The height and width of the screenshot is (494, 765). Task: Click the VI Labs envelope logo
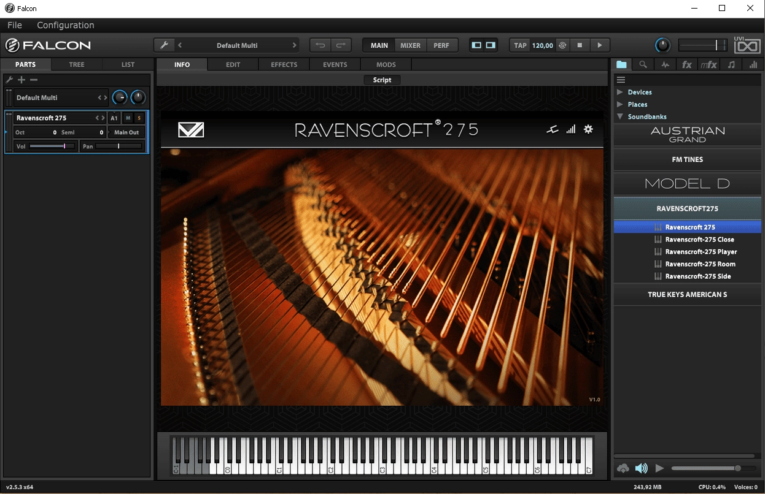coord(191,129)
